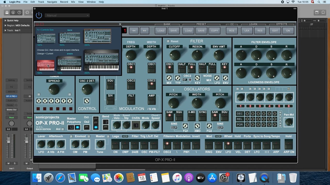Click the Preset SAVE button
330x185 pixels.
click(x=201, y=31)
